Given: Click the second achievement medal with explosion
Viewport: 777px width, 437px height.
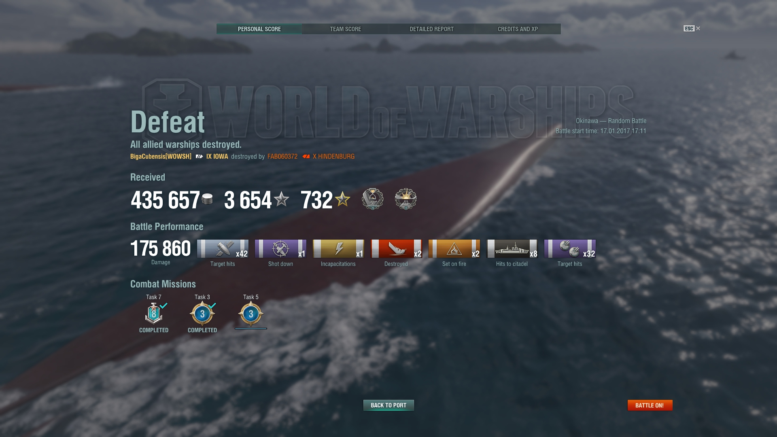Looking at the screenshot, I should (405, 199).
